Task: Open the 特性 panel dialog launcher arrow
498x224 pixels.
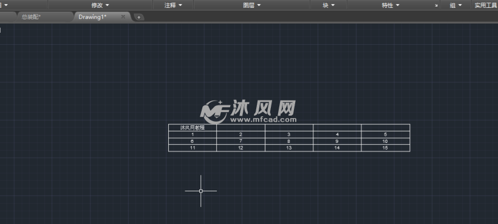Action: (436, 5)
